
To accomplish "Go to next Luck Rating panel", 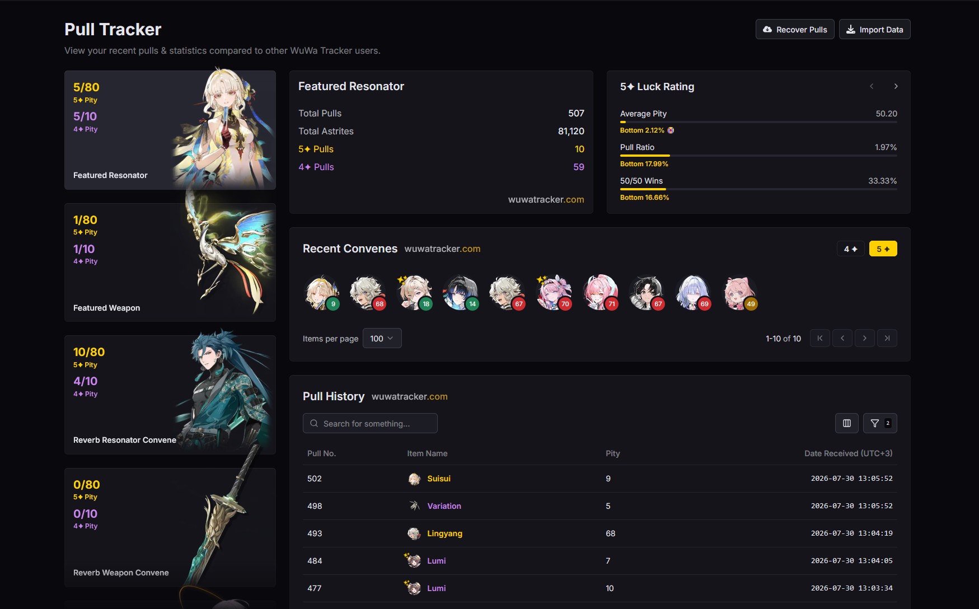I will (x=896, y=86).
